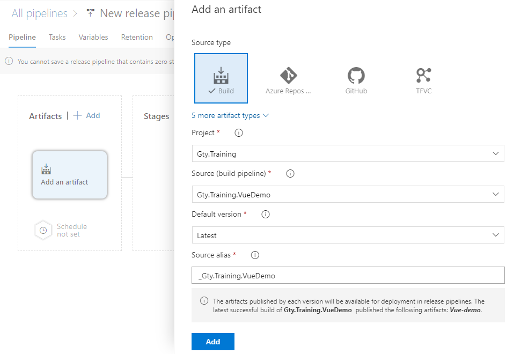Open Default version info tooltip icon

pos(265,214)
